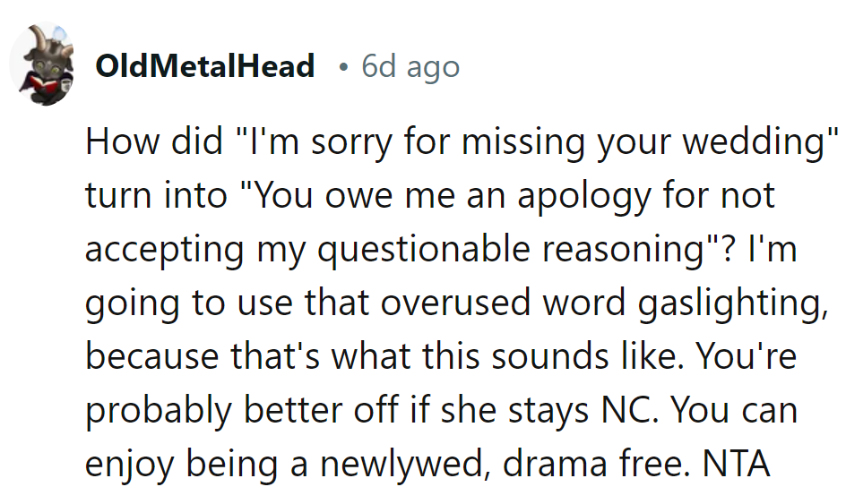Open the OldMetalHead user profile link
The width and height of the screenshot is (846, 504).
204,66
